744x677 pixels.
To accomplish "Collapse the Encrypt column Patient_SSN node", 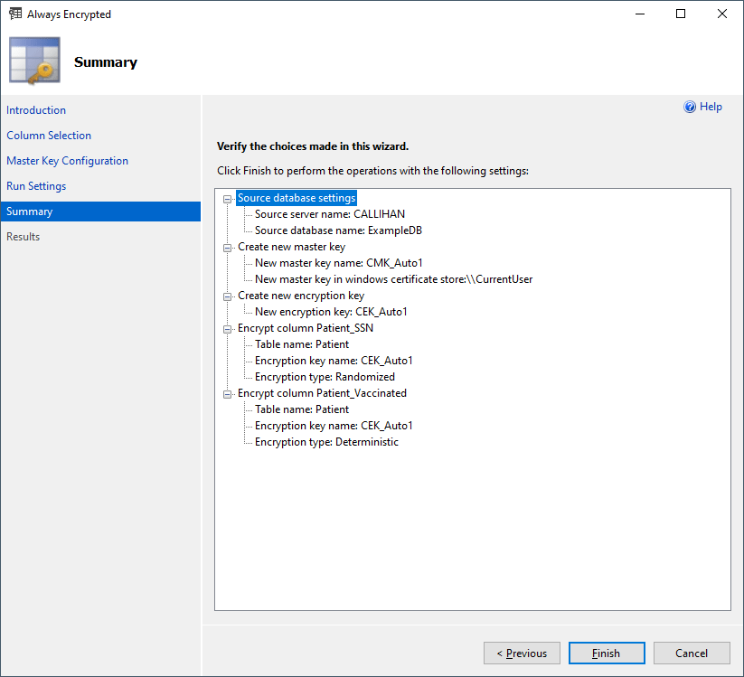I will point(228,328).
